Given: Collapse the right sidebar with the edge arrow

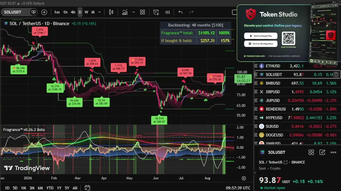Looking at the screenshot, I should pyautogui.click(x=254, y=173).
